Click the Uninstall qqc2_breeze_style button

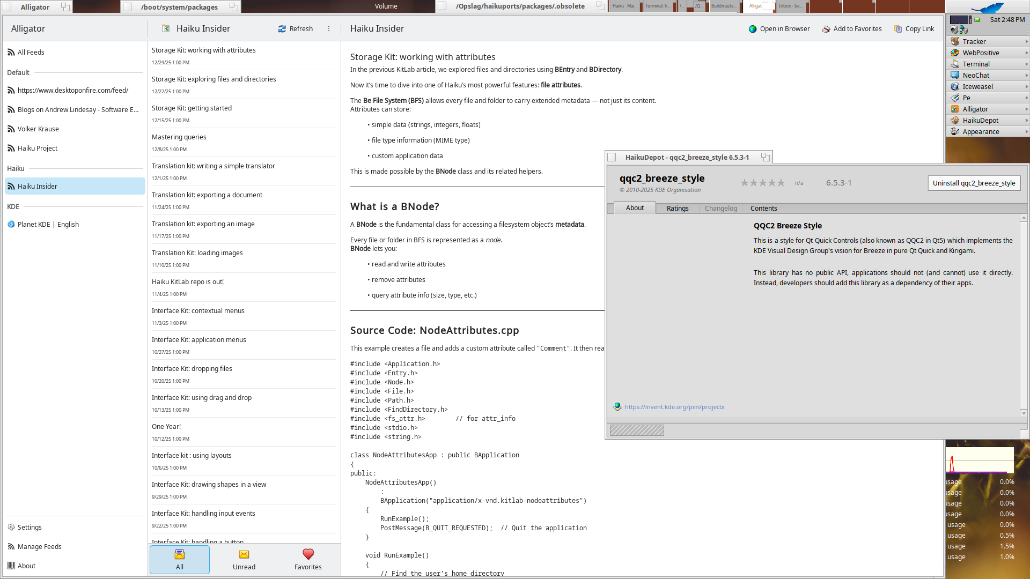(974, 183)
